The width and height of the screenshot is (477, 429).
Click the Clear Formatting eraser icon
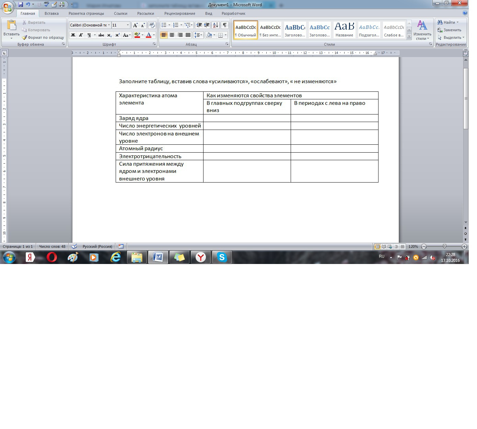point(152,25)
